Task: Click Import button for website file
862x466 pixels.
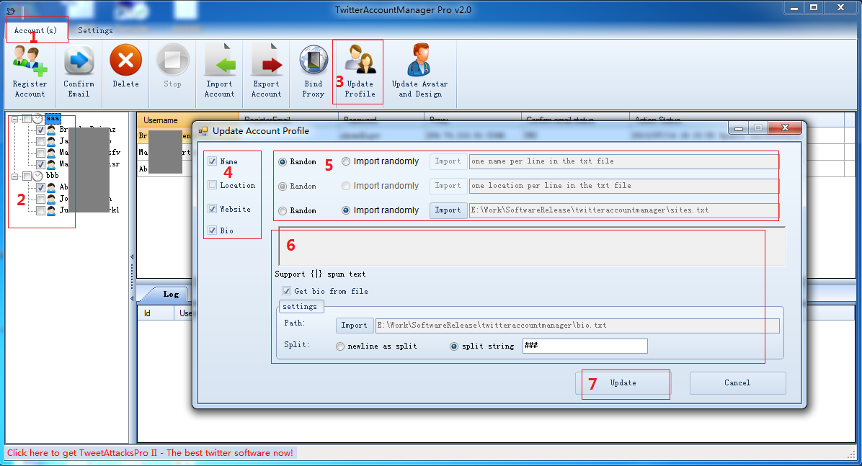Action: pyautogui.click(x=448, y=210)
